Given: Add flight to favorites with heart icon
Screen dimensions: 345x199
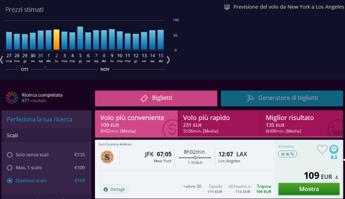Looking at the screenshot, I should pyautogui.click(x=322, y=150).
